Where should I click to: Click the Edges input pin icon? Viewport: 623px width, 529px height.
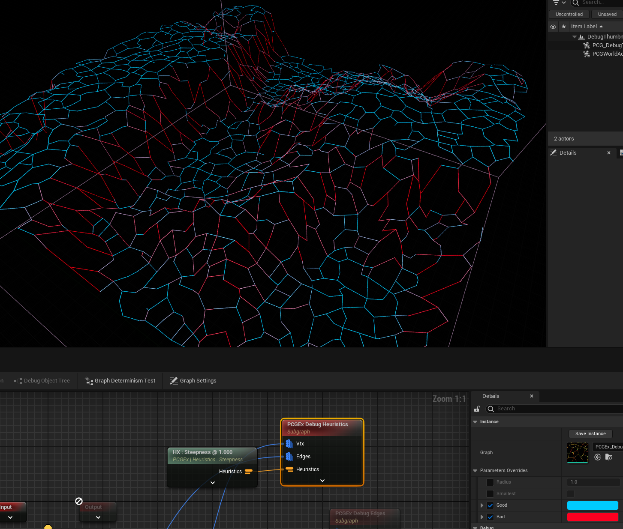tap(289, 457)
